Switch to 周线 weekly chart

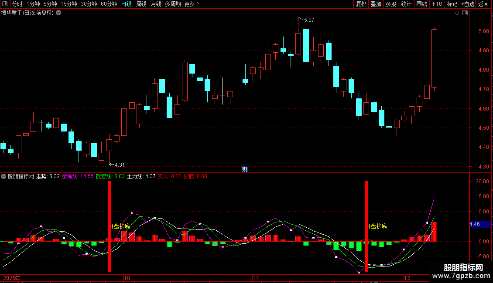point(141,4)
